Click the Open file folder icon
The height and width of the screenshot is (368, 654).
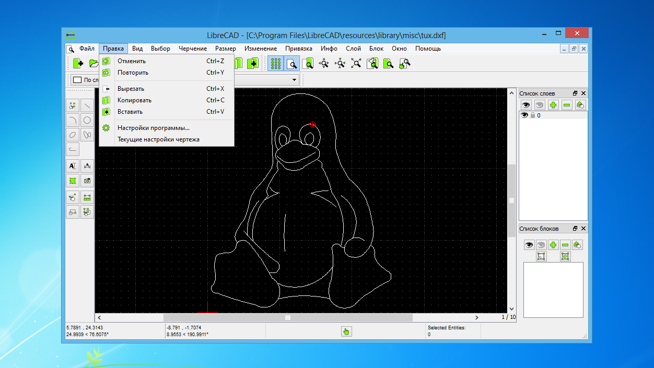coord(94,63)
